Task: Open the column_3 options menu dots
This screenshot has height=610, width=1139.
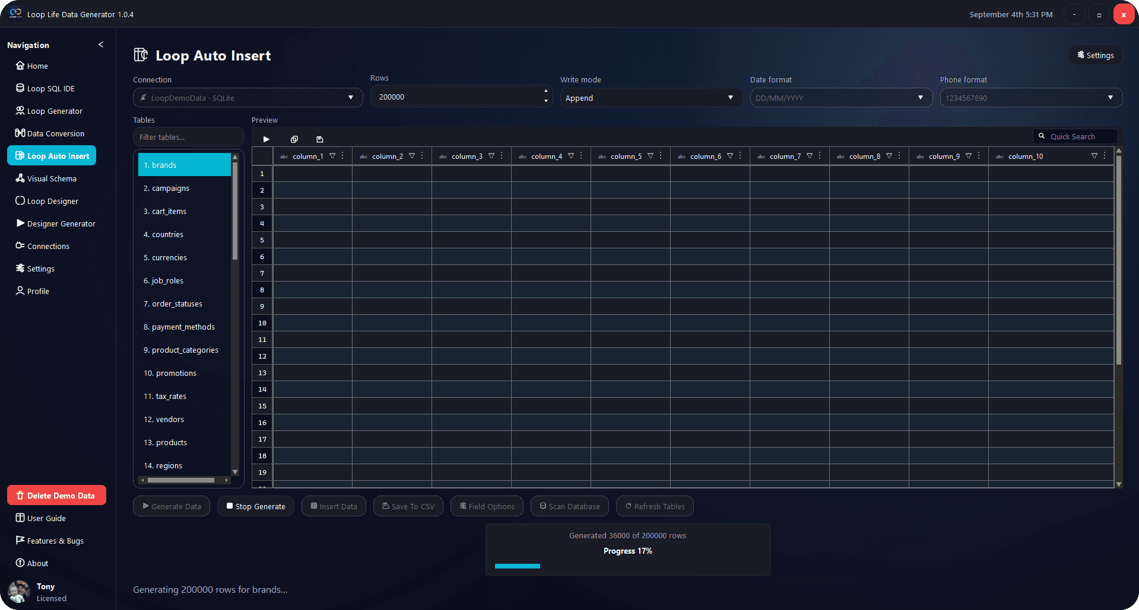Action: pos(502,156)
